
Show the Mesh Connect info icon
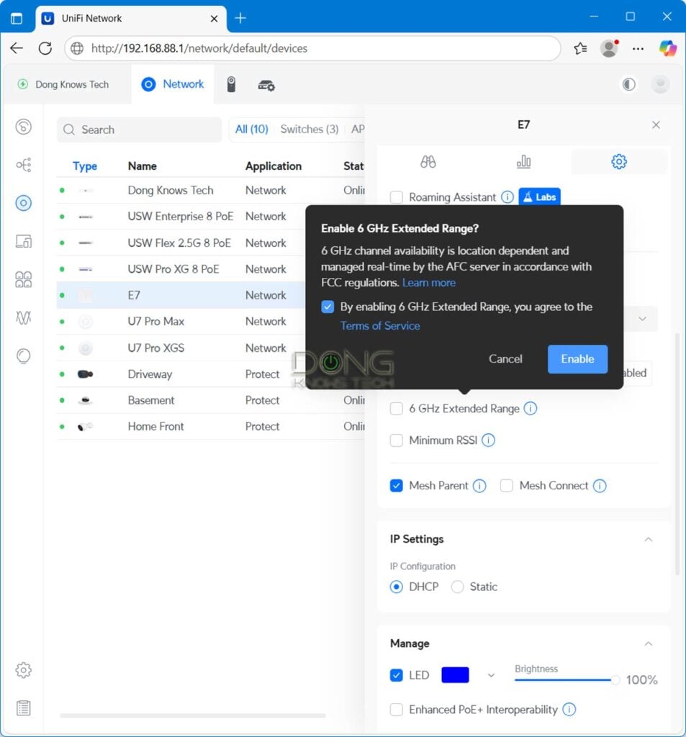point(600,486)
